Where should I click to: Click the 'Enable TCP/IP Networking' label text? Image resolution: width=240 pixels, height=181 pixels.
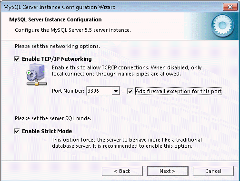pos(57,59)
